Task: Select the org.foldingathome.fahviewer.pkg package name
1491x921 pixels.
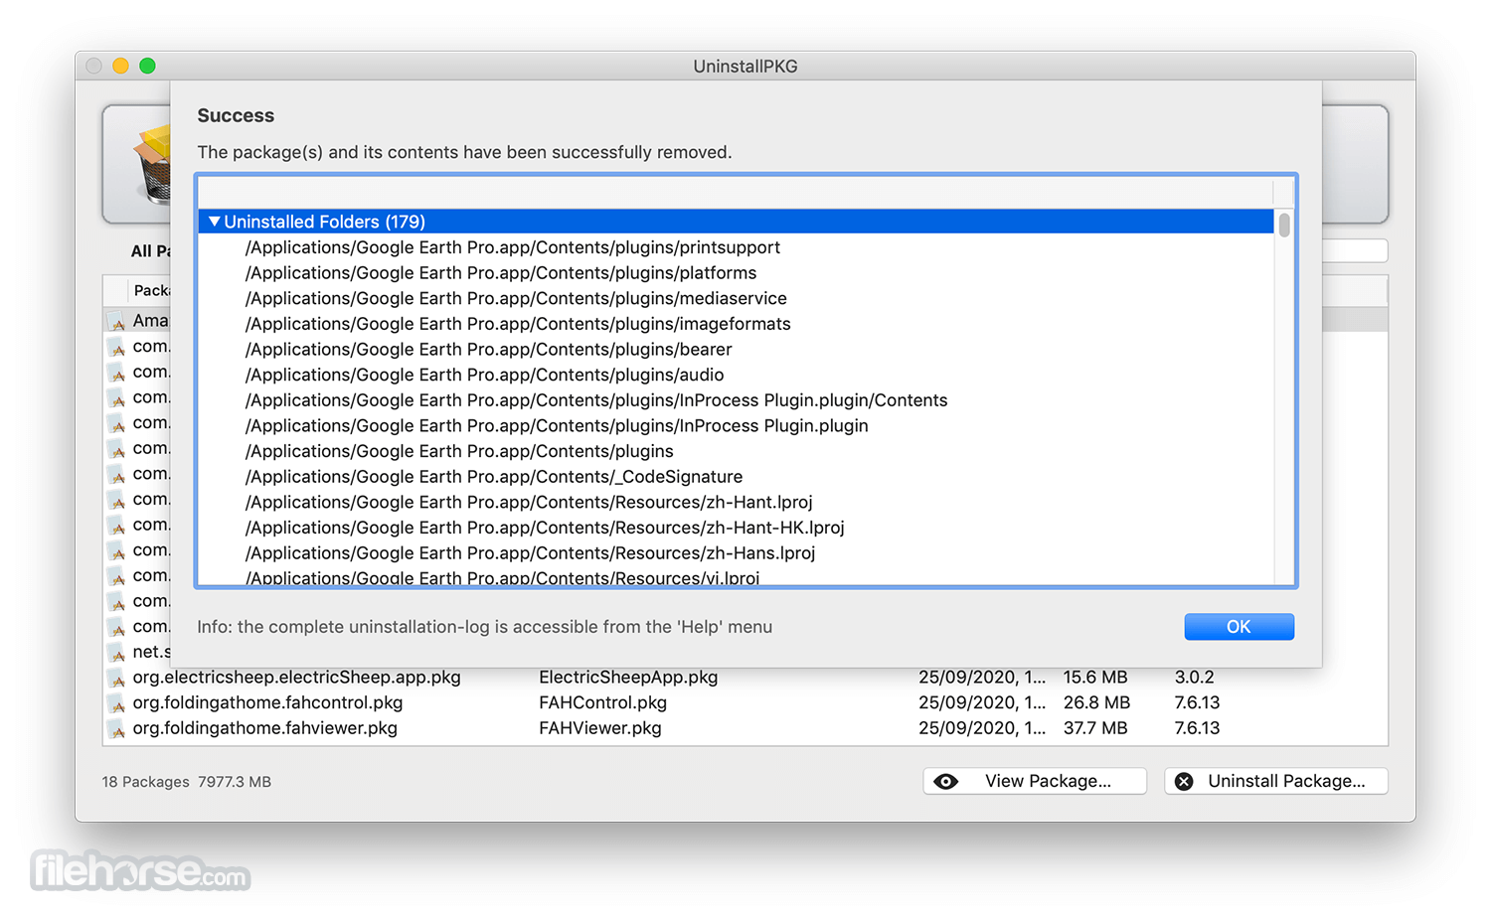Action: 264,728
